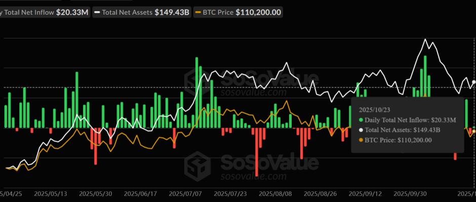Image resolution: width=476 pixels, height=202 pixels.
Task: Click the white dot in the tooltip
Action: pyautogui.click(x=361, y=130)
